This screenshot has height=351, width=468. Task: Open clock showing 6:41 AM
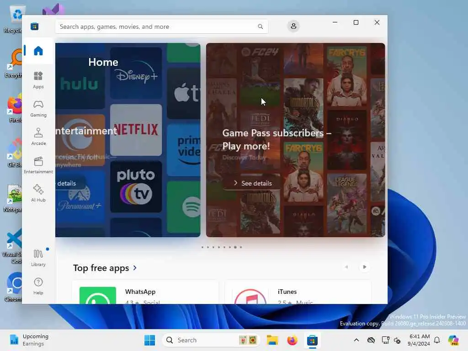pos(420,340)
